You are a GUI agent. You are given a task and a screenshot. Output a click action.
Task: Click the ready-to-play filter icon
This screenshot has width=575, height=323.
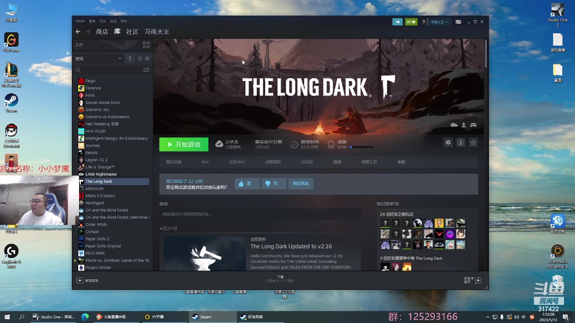point(147,59)
